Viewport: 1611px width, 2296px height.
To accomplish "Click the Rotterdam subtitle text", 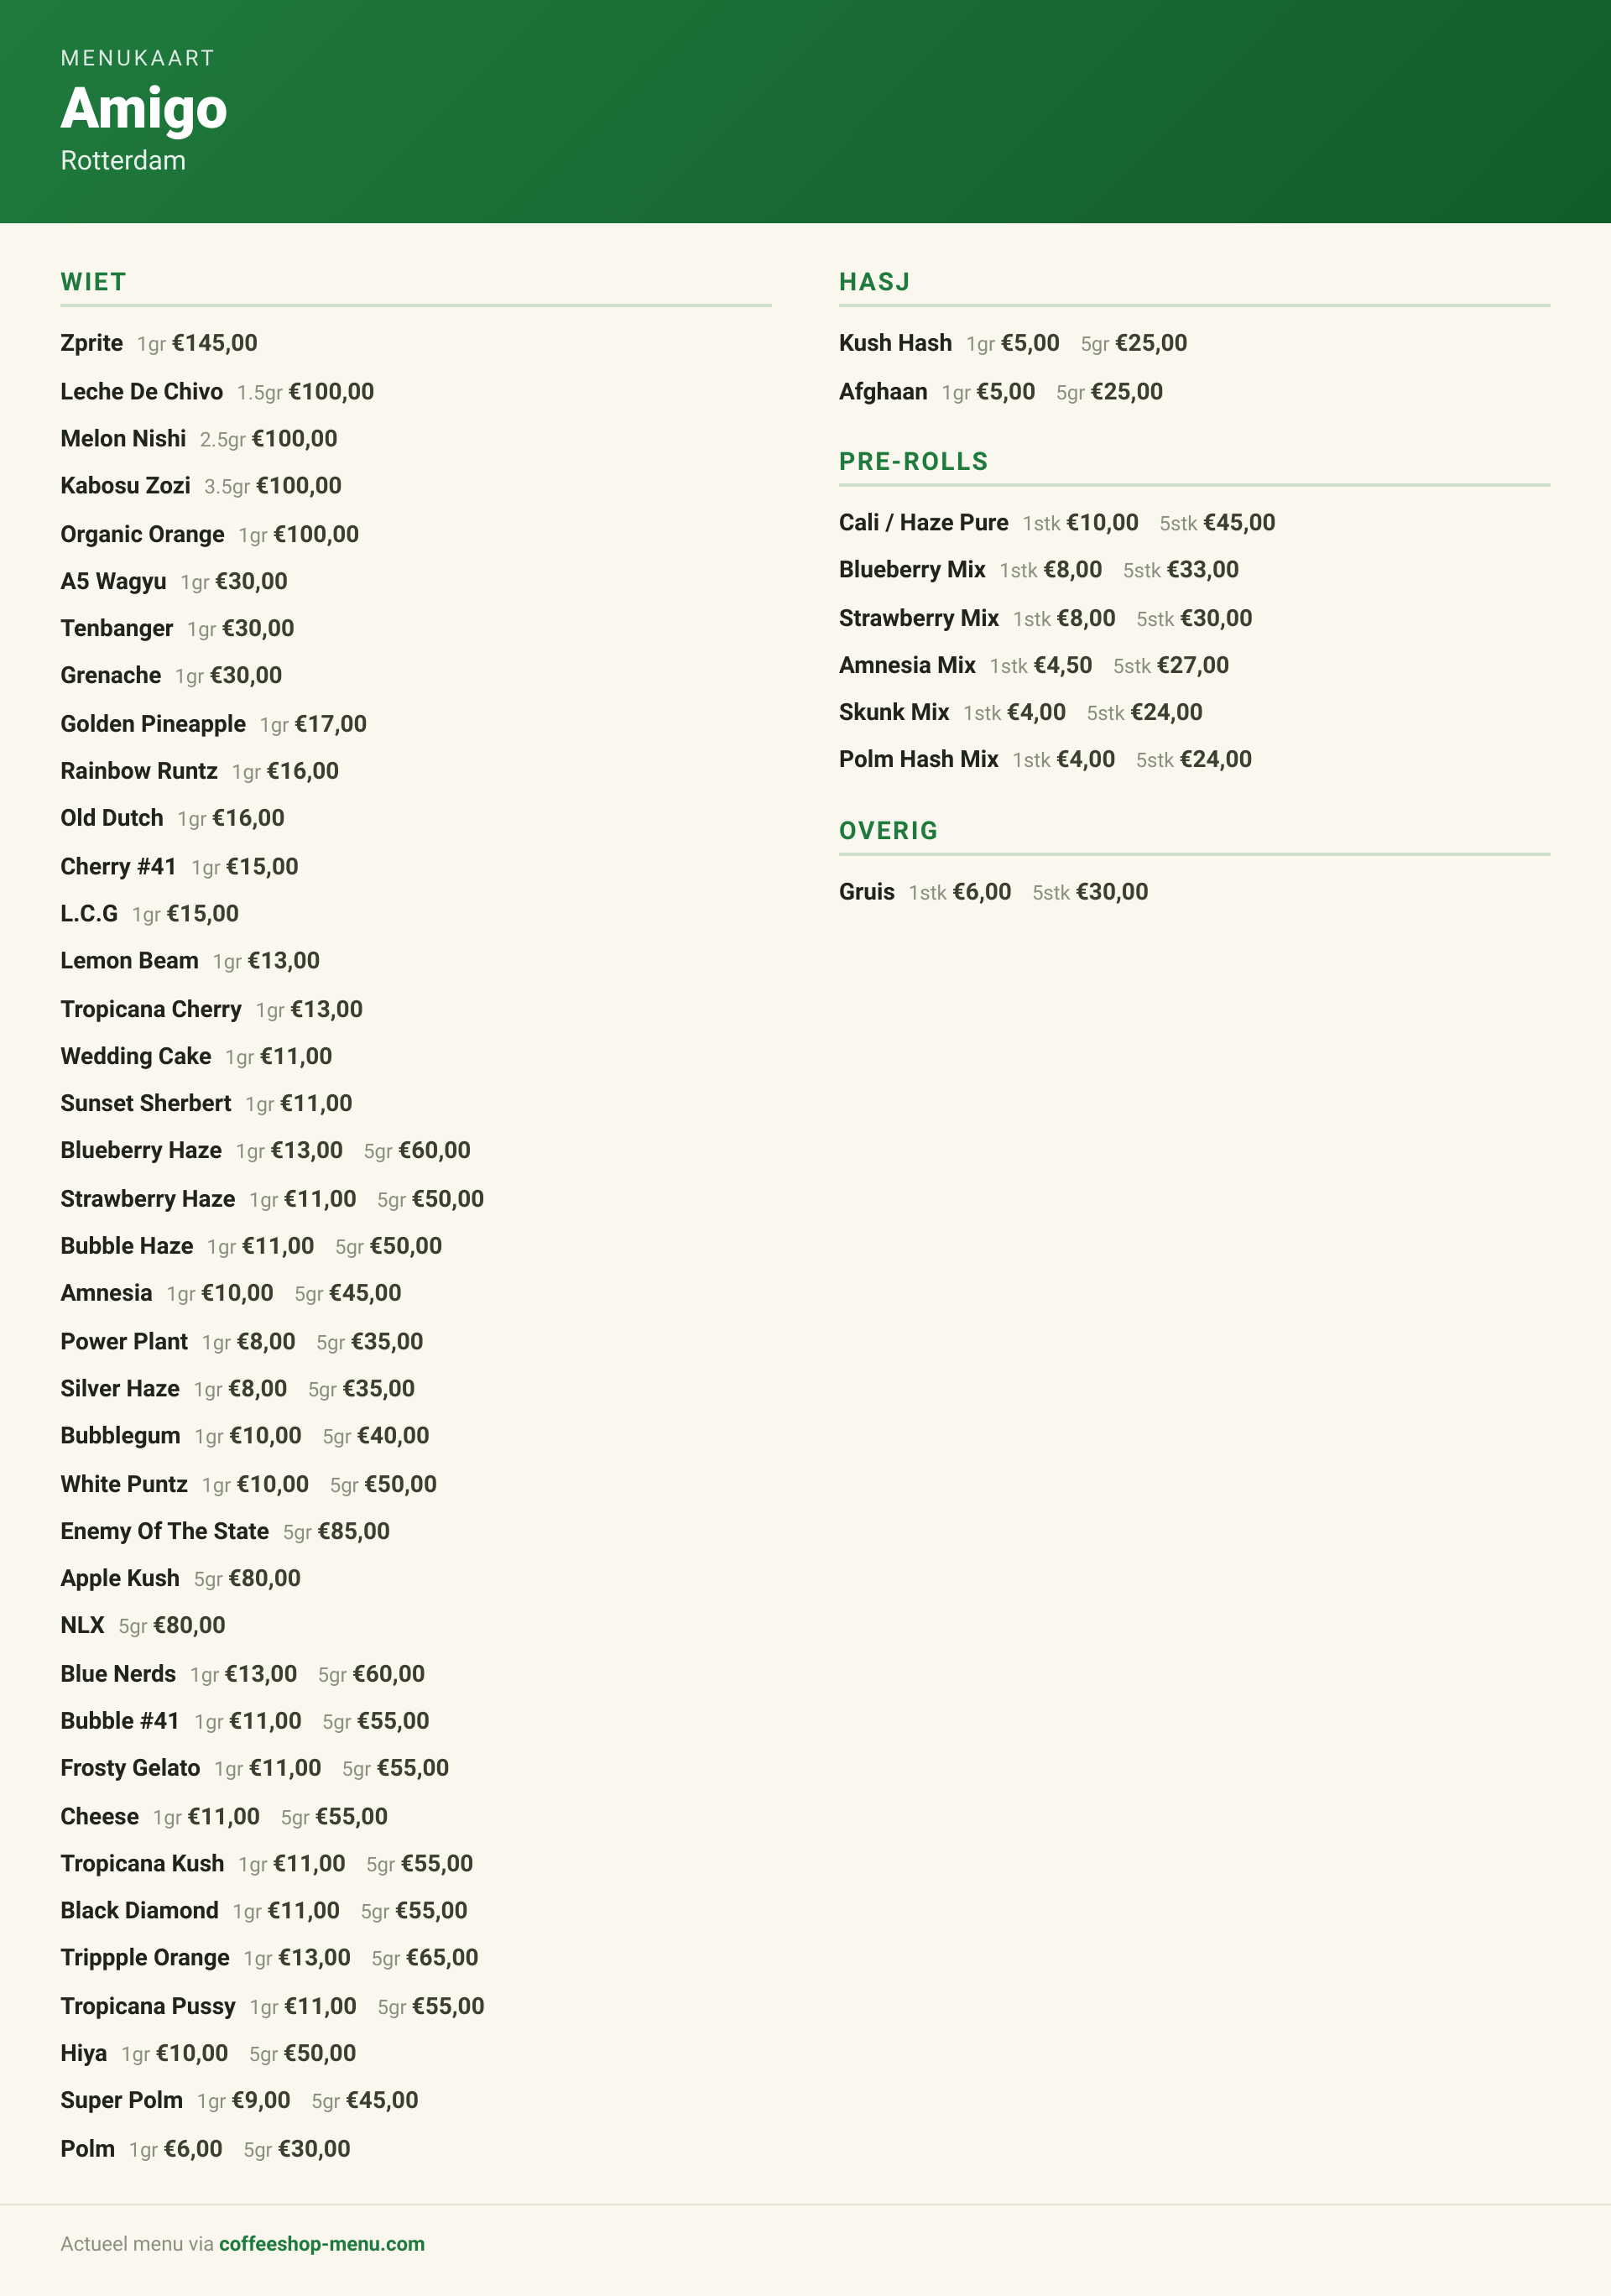I will 123,160.
